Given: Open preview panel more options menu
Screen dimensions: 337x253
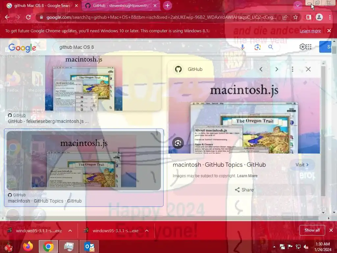Looking at the screenshot, I should (x=293, y=69).
